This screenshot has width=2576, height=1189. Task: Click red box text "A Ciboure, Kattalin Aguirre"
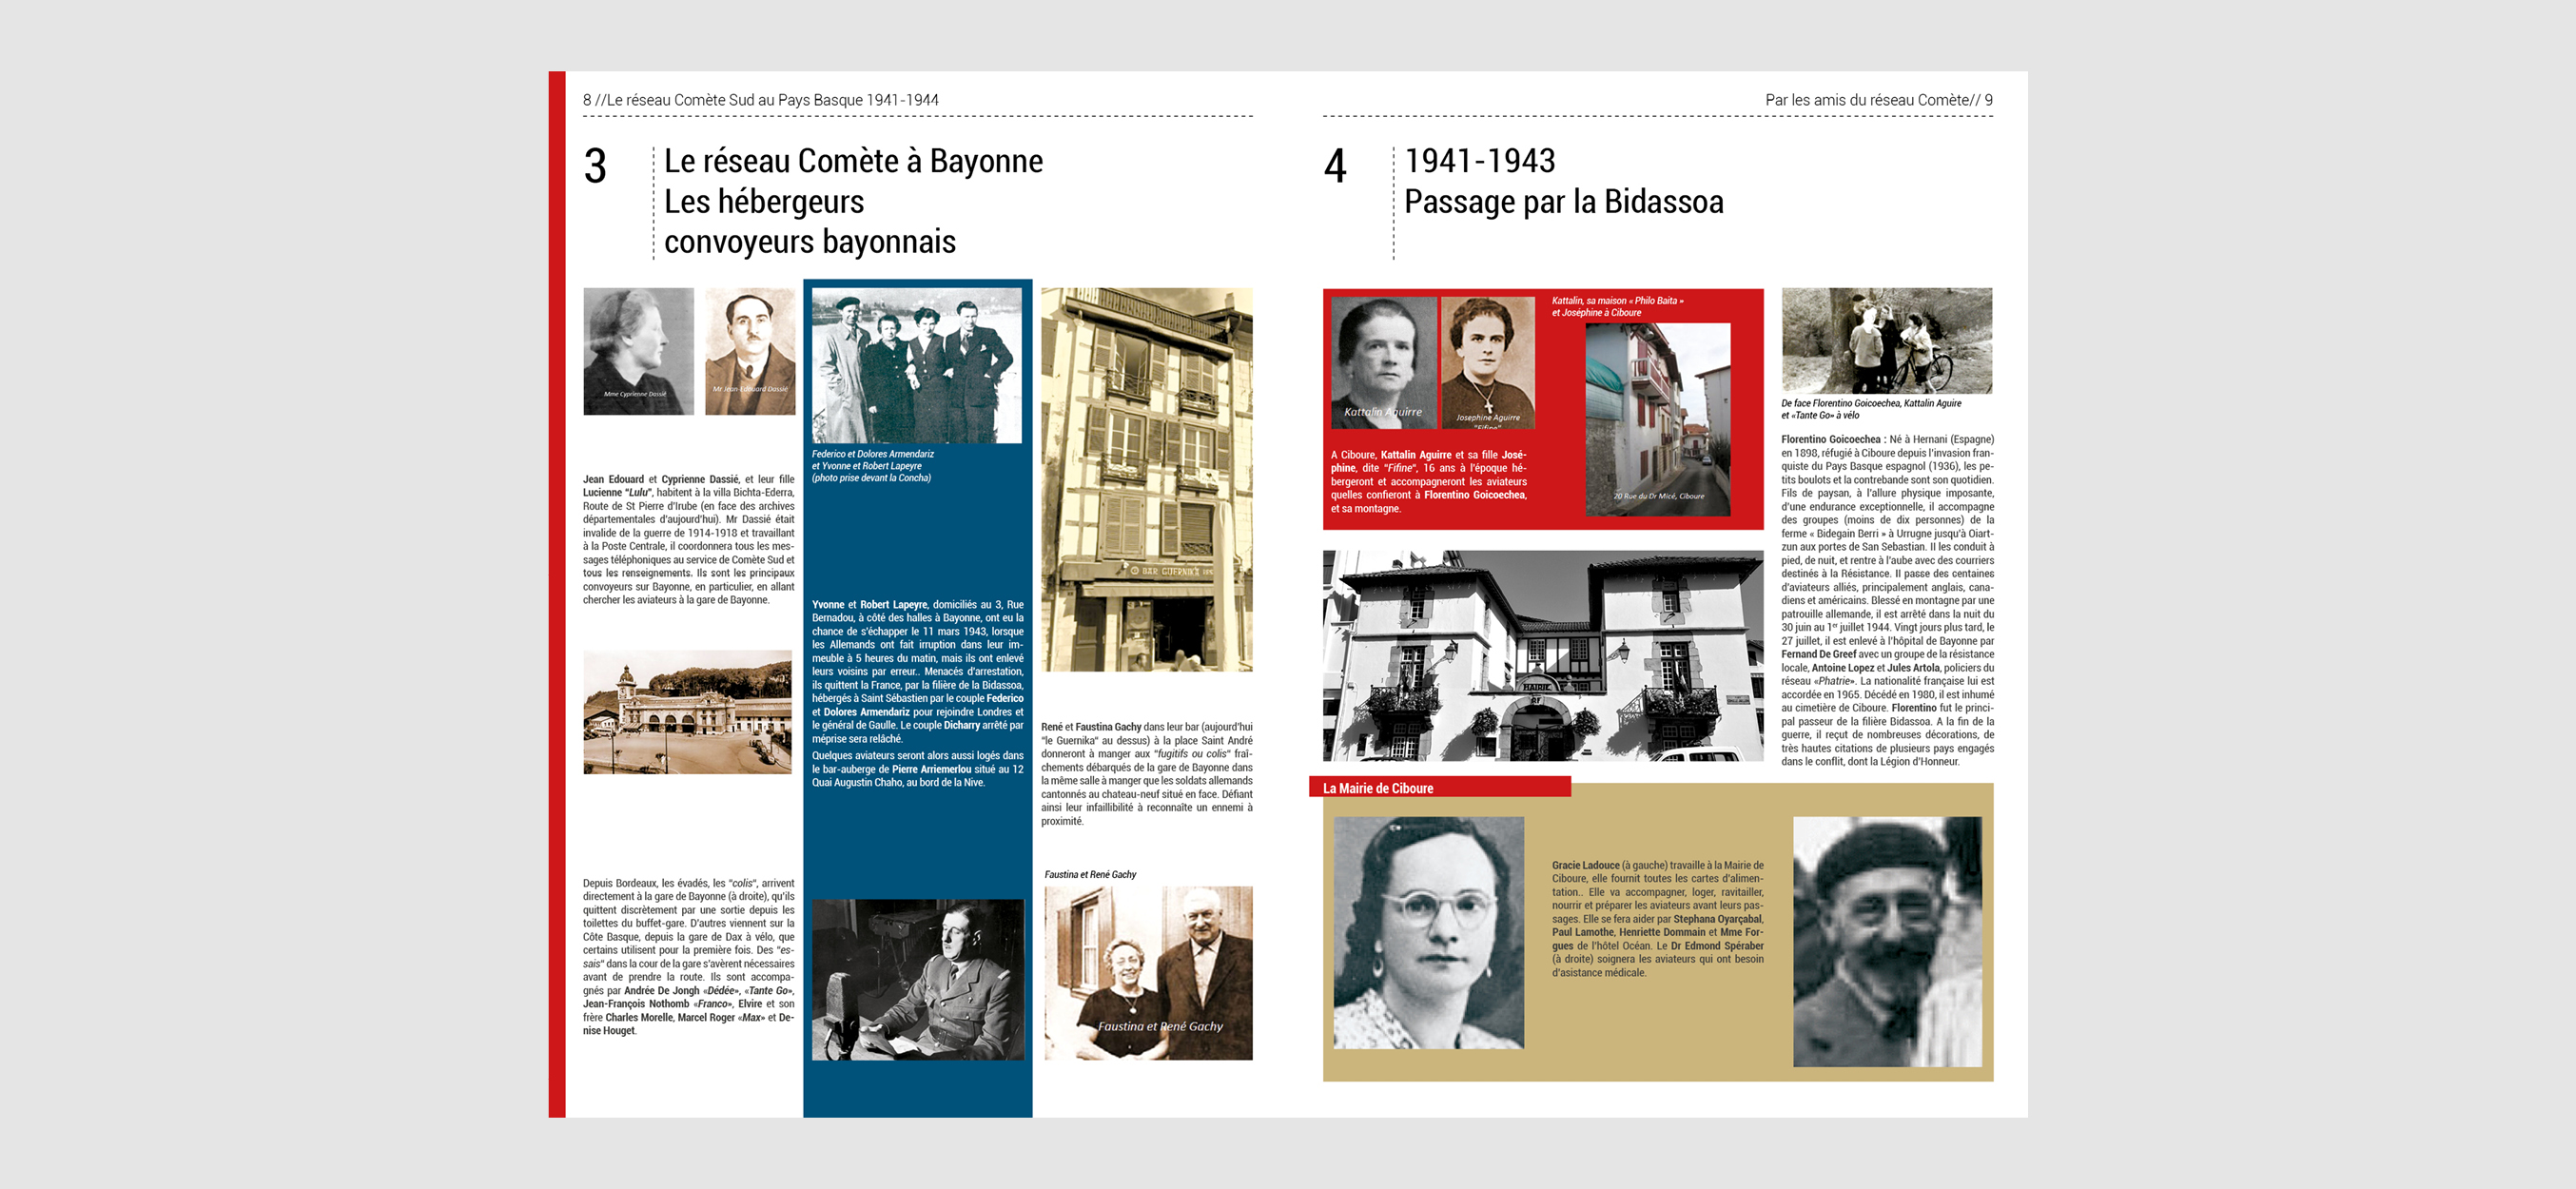click(x=1428, y=481)
